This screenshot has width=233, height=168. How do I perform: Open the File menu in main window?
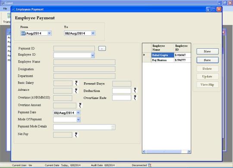tap(5, 9)
